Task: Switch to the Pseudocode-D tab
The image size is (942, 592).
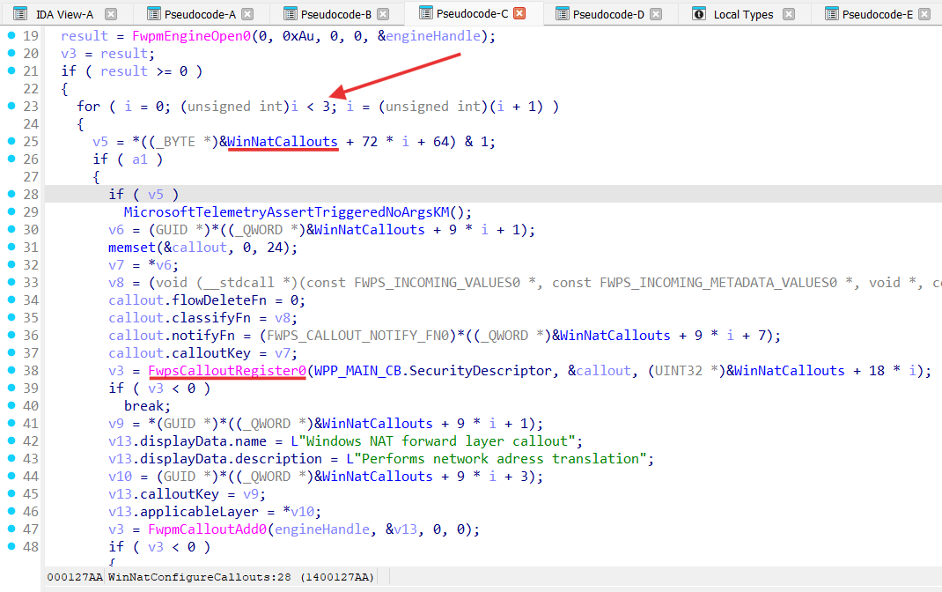Action: click(608, 14)
